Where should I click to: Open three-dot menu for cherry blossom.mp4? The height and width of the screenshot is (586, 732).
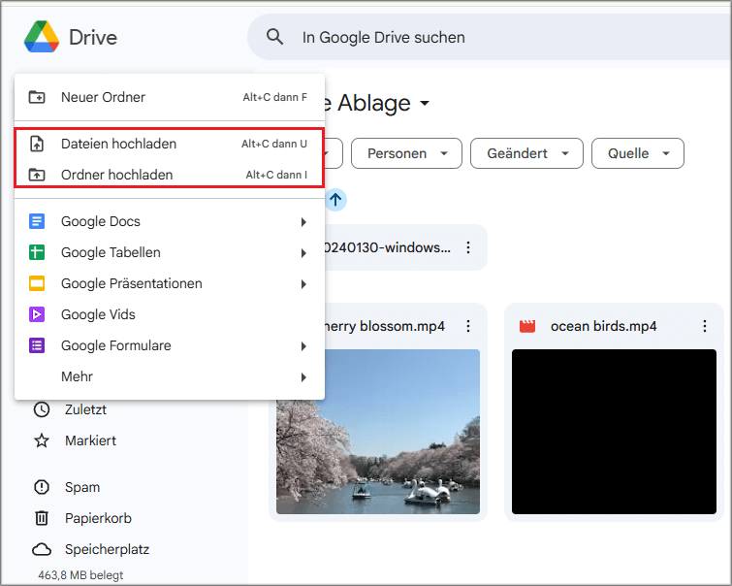[x=468, y=326]
